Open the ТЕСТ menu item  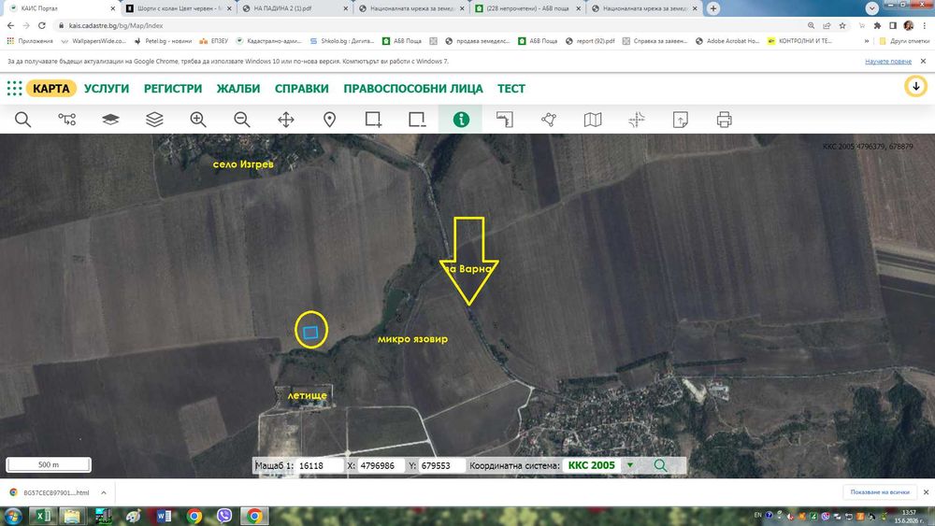(x=511, y=88)
